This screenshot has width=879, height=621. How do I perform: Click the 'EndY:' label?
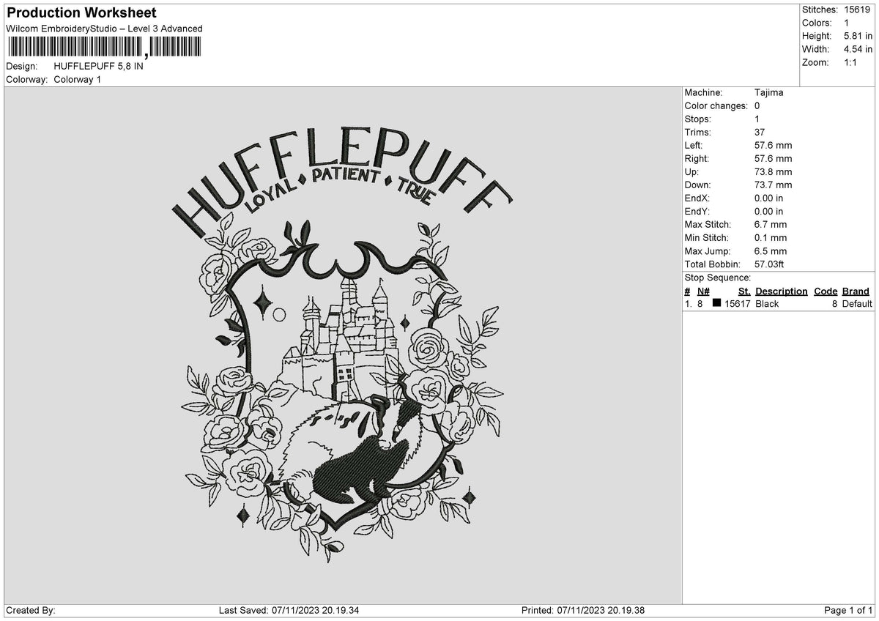click(x=697, y=211)
